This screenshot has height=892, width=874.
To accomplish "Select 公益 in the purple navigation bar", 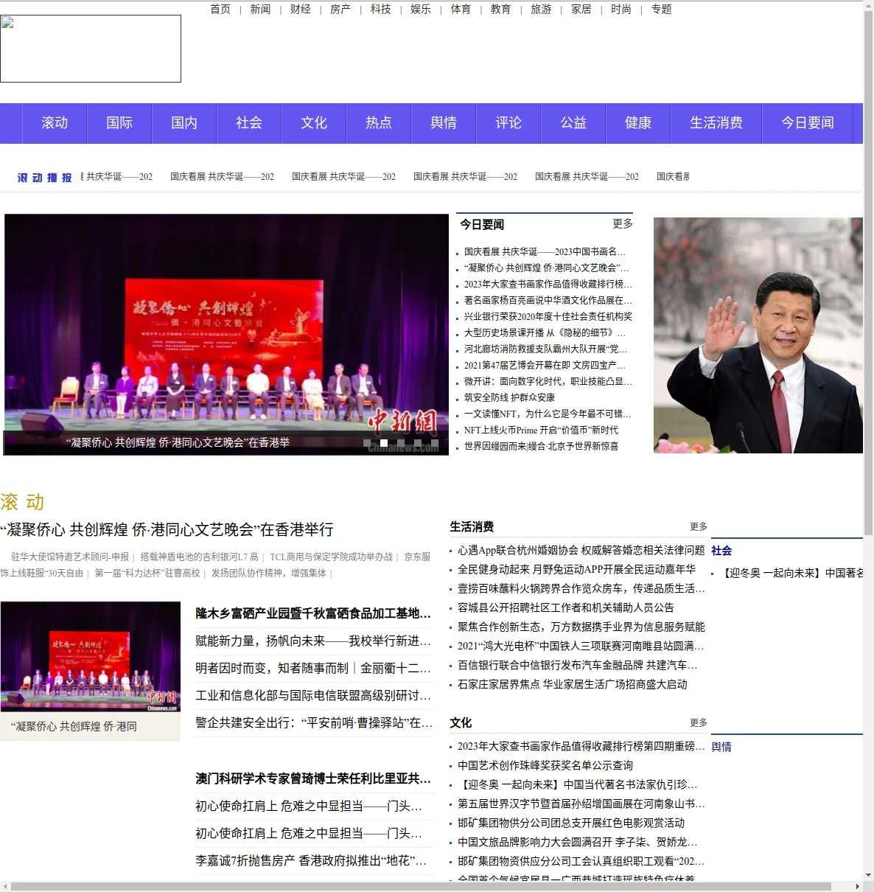I will click(x=573, y=123).
